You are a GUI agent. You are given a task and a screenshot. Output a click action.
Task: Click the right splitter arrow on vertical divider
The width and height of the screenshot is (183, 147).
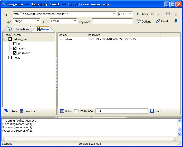[x=57, y=88]
